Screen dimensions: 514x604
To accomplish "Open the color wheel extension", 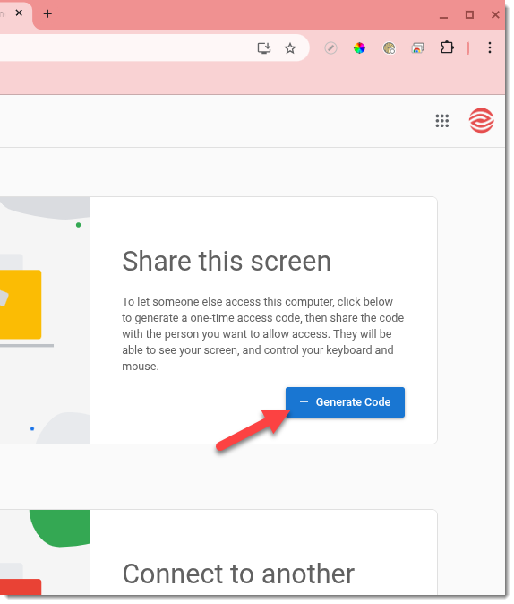I will (359, 48).
